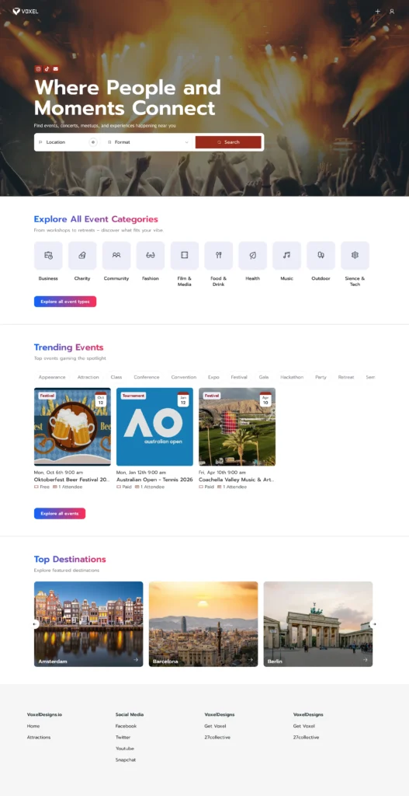Open the Instagram social icon
This screenshot has height=796, width=409.
[x=38, y=69]
